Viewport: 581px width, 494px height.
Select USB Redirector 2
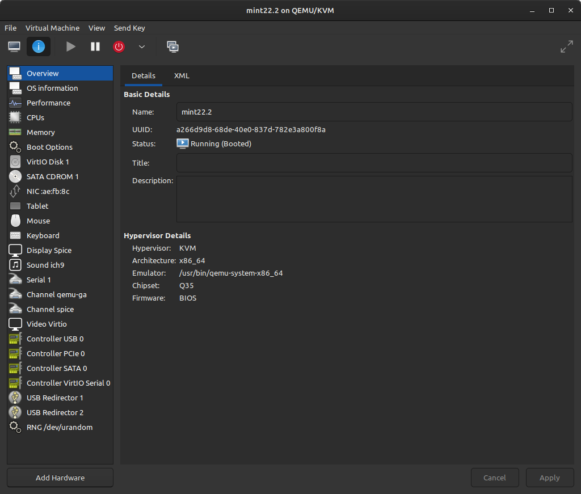tap(60, 412)
